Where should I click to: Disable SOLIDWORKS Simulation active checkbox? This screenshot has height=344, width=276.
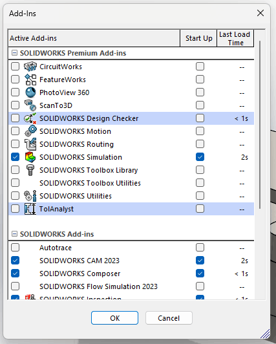coord(15,157)
